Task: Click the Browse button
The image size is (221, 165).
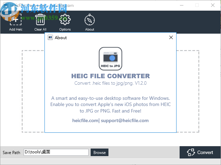Action: [100, 152]
